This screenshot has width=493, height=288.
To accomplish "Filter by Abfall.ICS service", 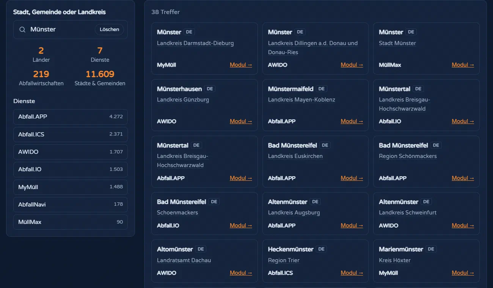I will coord(71,134).
